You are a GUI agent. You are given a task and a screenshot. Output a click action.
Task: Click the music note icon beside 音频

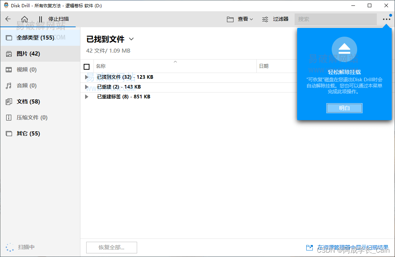9,86
